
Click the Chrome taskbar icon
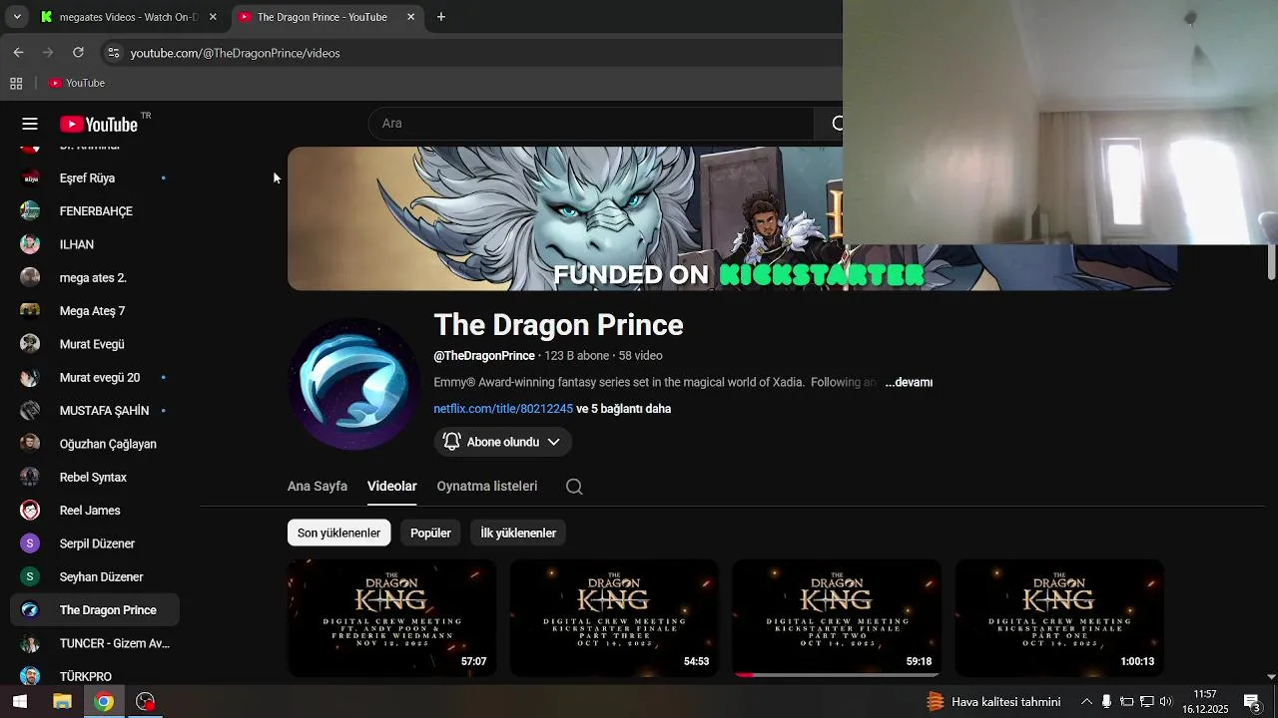(x=104, y=702)
